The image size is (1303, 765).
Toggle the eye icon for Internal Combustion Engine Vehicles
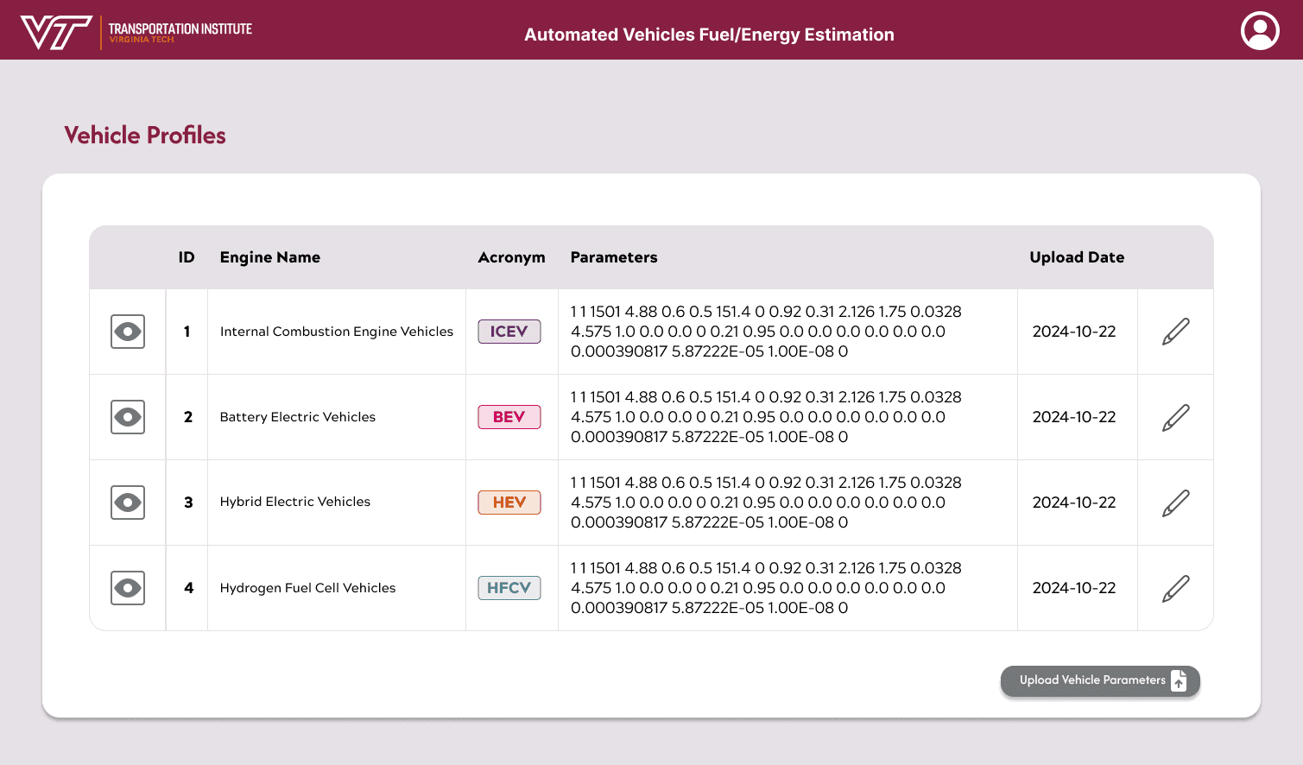[x=127, y=331]
